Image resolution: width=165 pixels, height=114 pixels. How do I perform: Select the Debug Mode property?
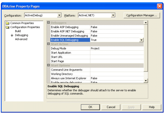(x=70, y=48)
